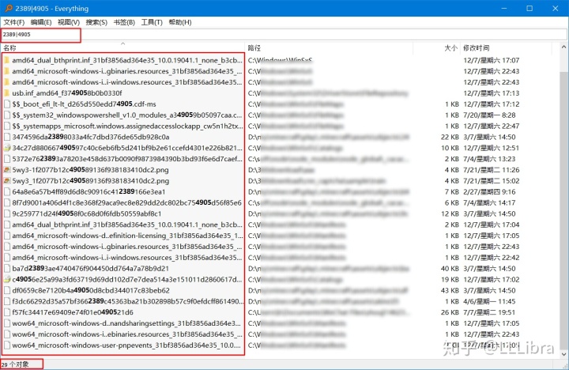Select 5wy3_1f2077b12c490589136f938183410dc2.png file name
Viewport: 569px width, 370px height.
coord(90,181)
